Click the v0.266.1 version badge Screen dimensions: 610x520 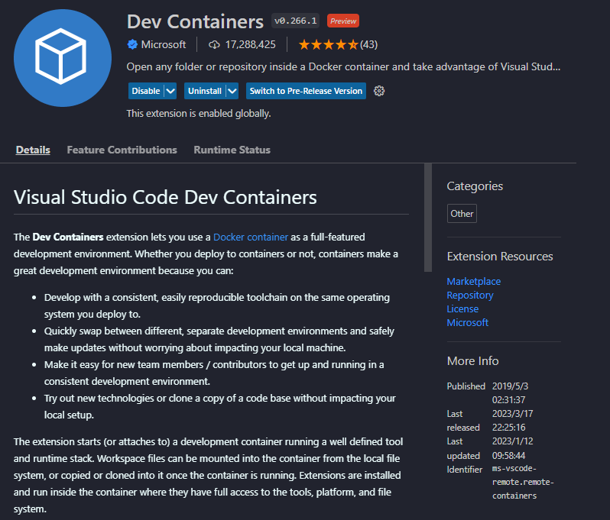tap(295, 21)
